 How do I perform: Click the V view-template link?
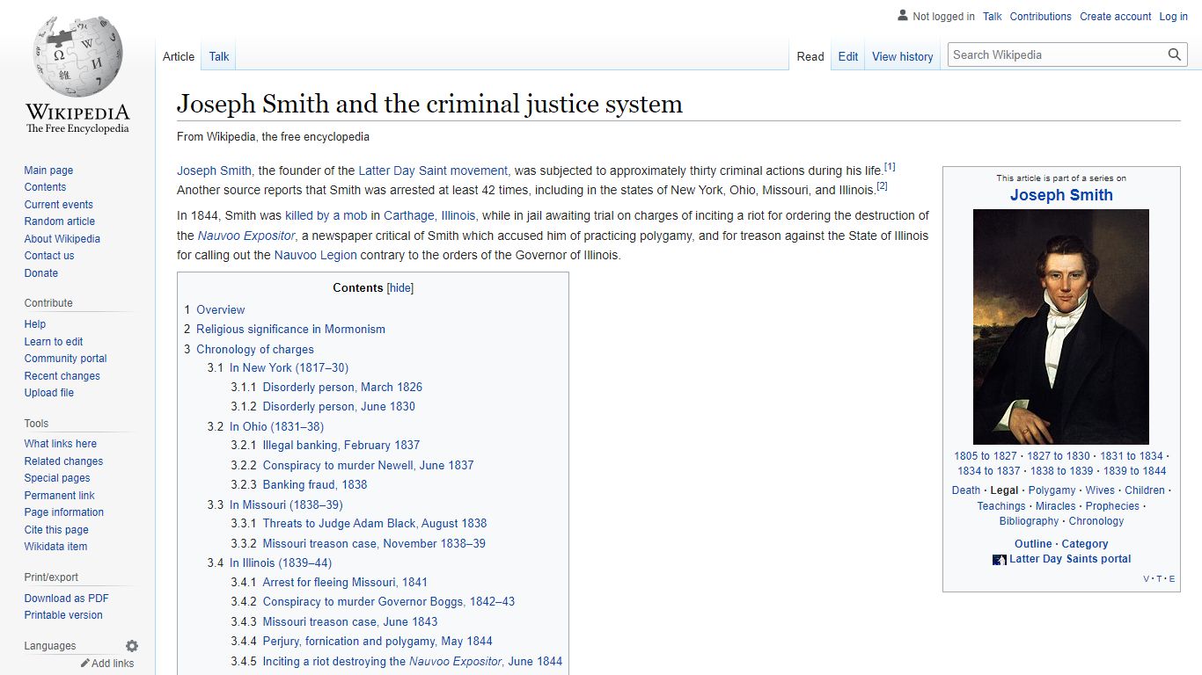1147,579
